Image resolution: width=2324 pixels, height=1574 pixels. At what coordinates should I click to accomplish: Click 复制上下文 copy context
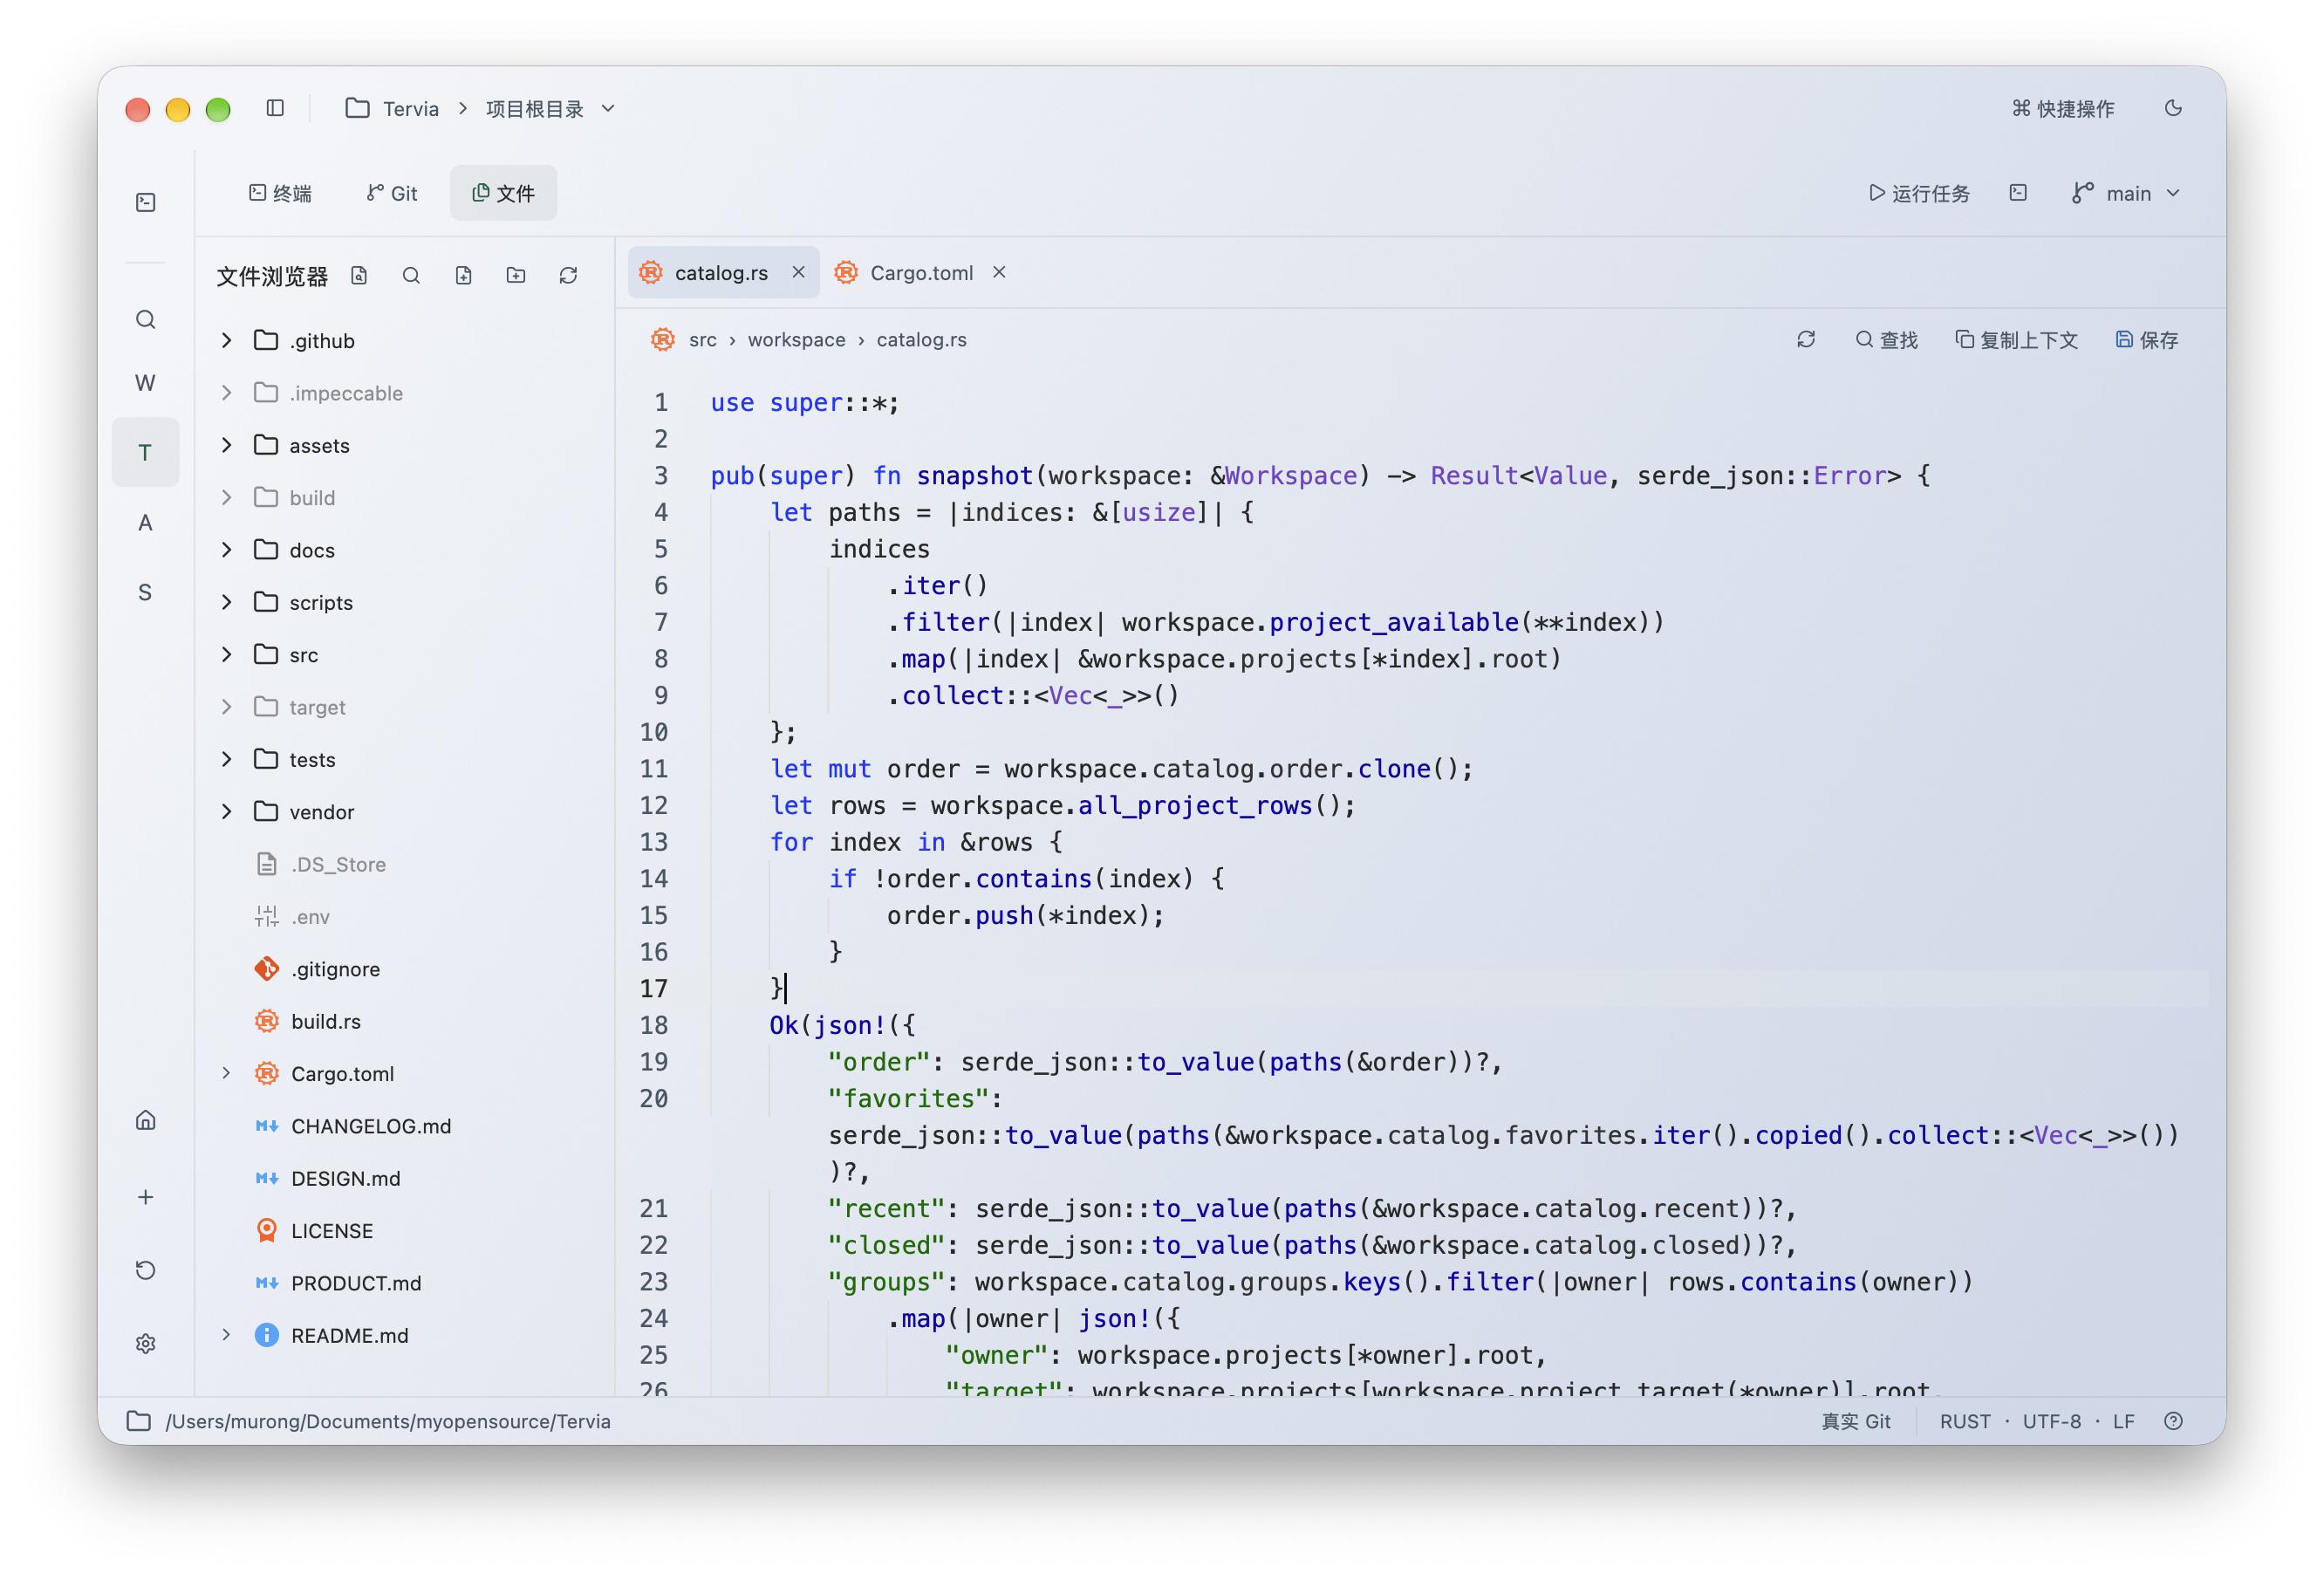(x=2016, y=340)
